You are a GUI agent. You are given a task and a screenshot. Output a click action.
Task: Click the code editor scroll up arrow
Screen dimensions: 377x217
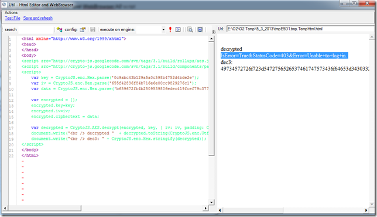click(x=211, y=39)
